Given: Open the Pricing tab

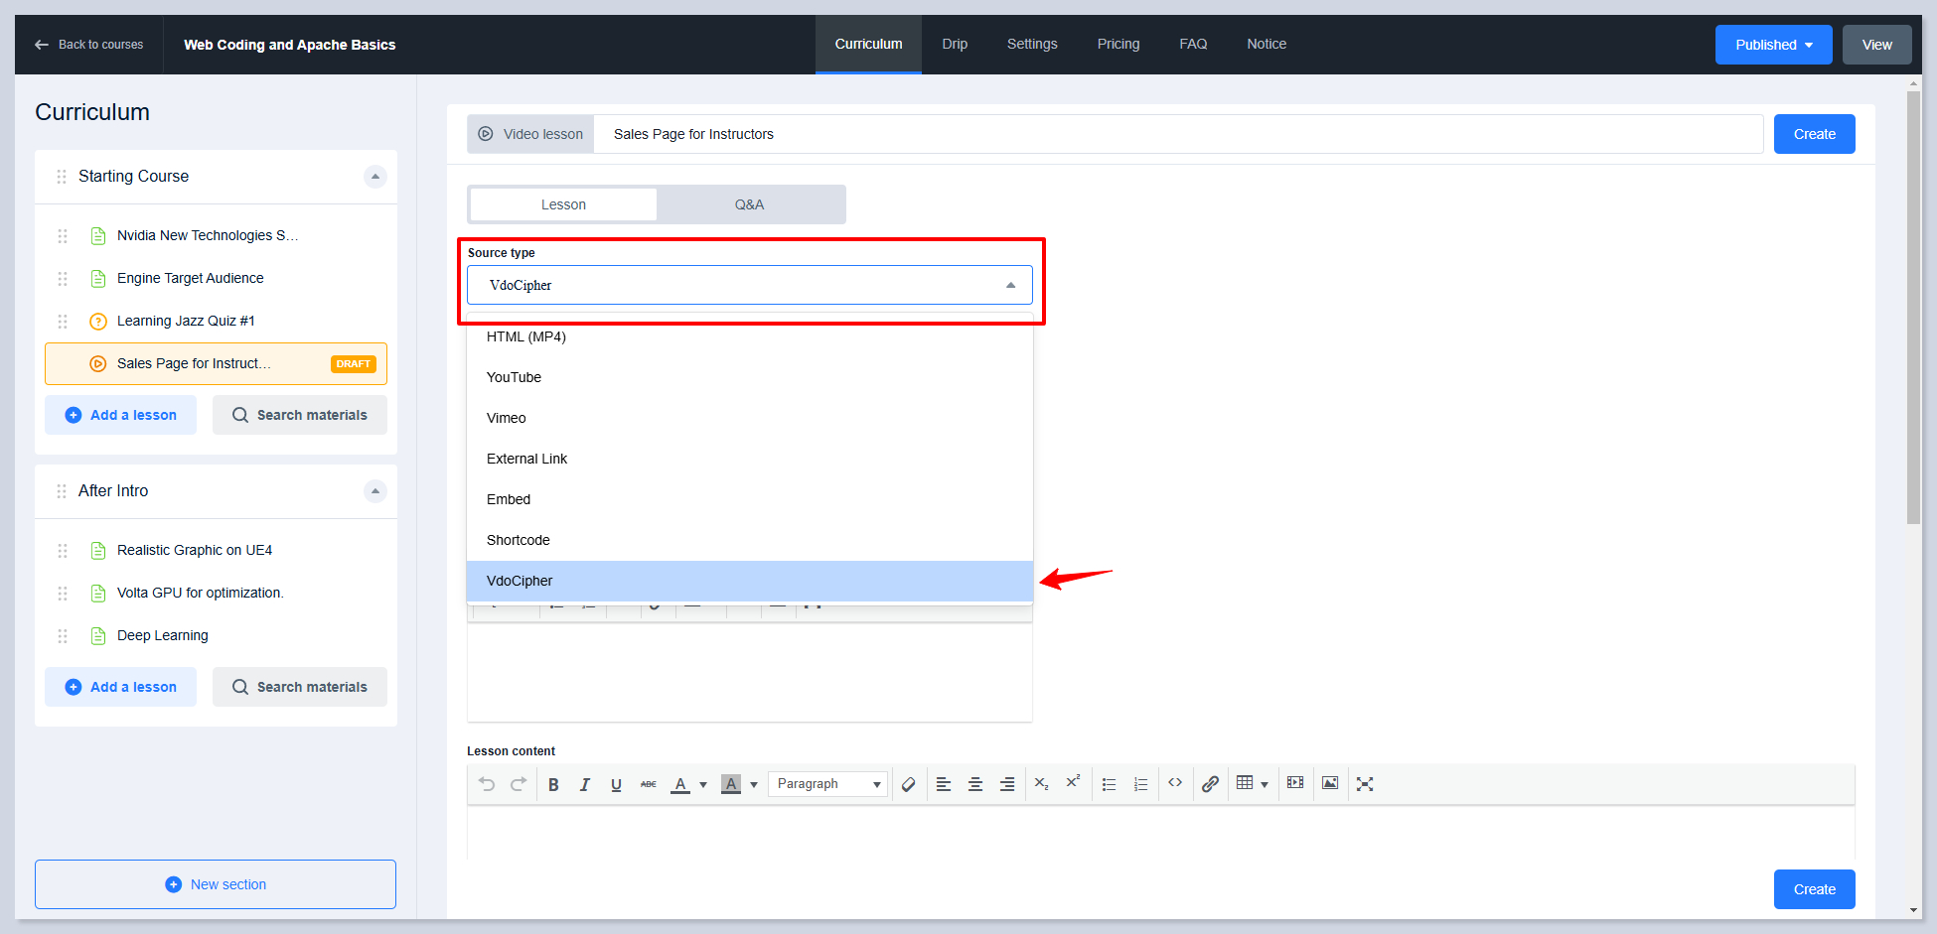Looking at the screenshot, I should coord(1117,44).
